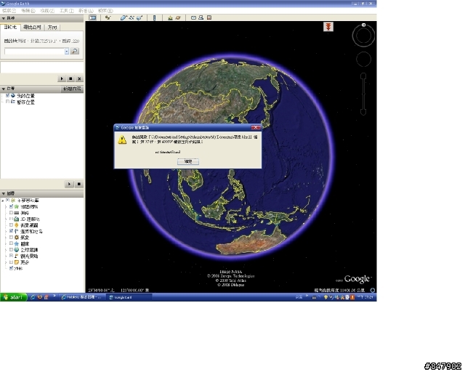Toggle the sunlight toolbar icon
The height and width of the screenshot is (372, 465).
pyautogui.click(x=170, y=17)
